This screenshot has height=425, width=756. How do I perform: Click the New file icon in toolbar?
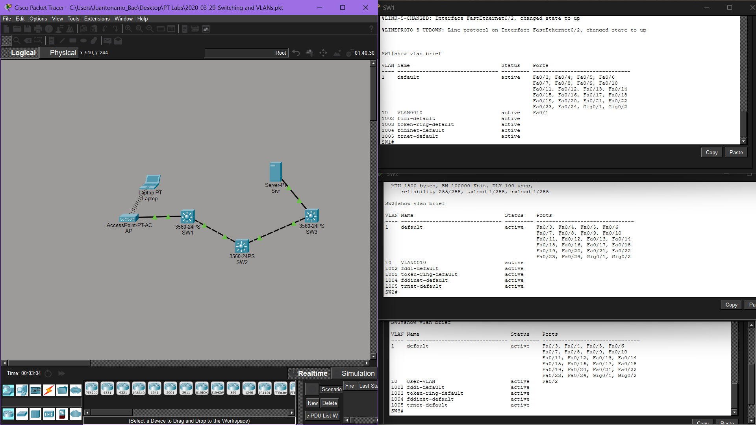pos(6,29)
